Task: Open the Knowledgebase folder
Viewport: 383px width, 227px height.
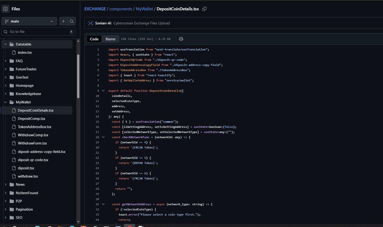Action: coord(28,94)
